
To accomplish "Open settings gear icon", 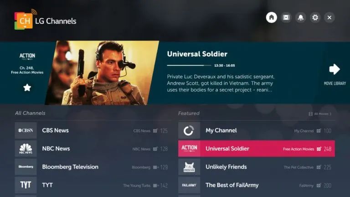I will (x=315, y=17).
